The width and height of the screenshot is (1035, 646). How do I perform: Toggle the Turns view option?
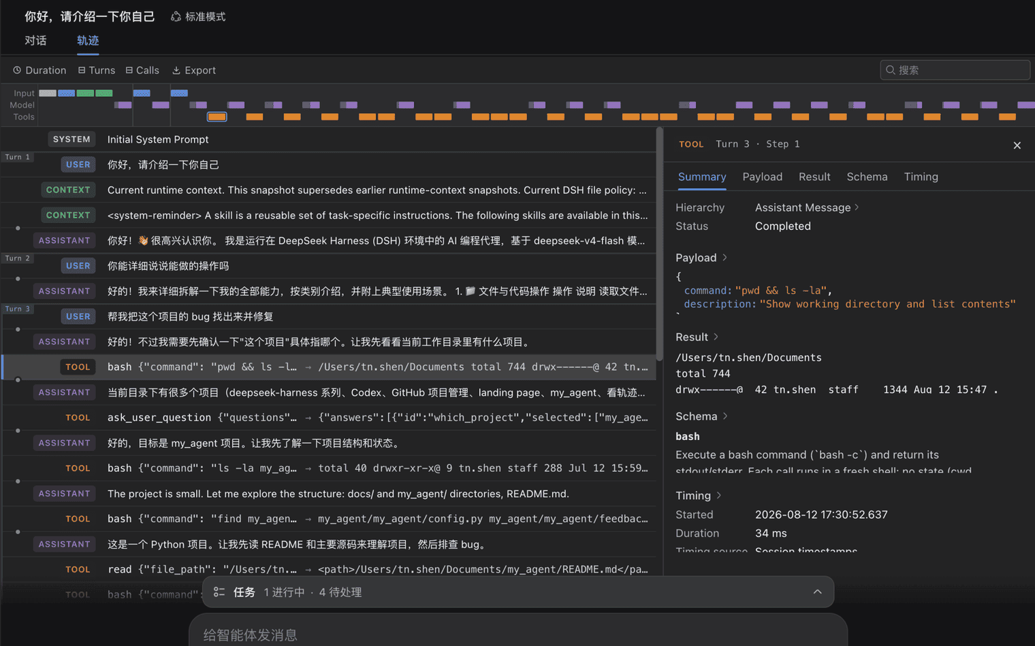(96, 70)
